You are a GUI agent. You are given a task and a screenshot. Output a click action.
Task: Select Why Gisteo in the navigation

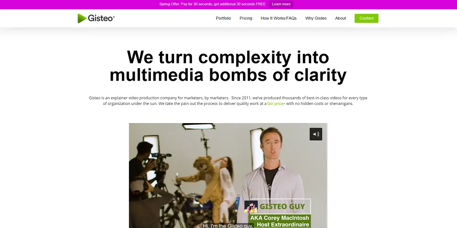(316, 18)
